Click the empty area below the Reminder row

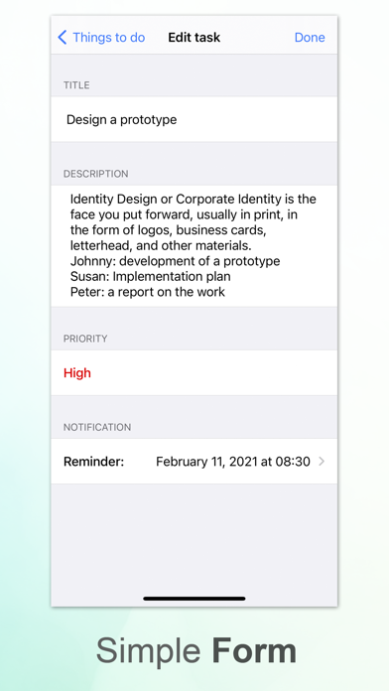pos(194,538)
